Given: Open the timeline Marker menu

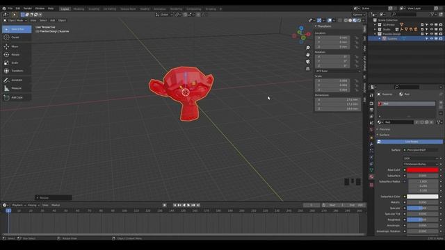Looking at the screenshot, I should 56,205.
